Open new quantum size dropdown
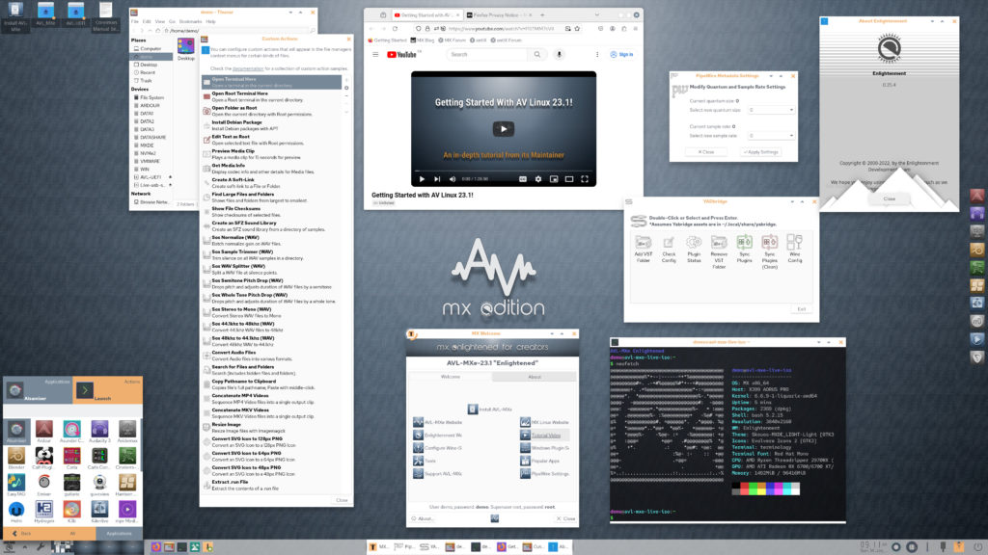Image resolution: width=988 pixels, height=555 pixels. tap(771, 110)
